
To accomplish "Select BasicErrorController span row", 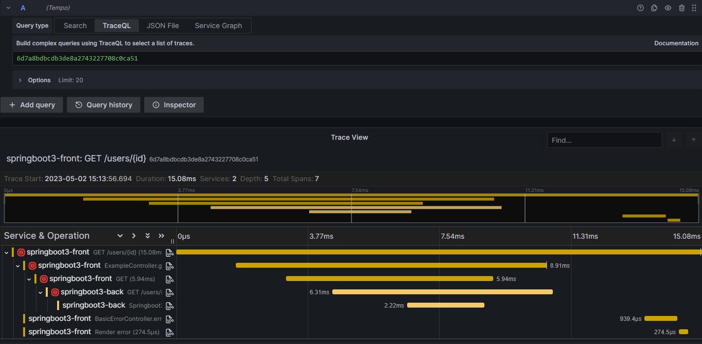I will (94, 318).
